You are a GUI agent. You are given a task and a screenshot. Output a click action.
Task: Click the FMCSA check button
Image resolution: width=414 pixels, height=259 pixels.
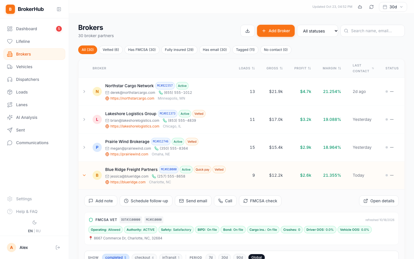point(260,201)
